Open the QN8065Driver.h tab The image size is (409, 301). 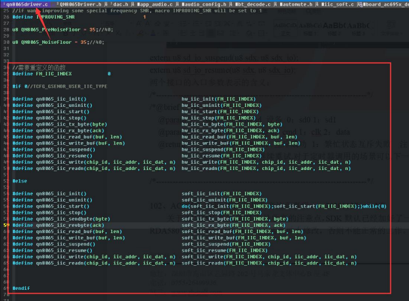(x=81, y=4)
